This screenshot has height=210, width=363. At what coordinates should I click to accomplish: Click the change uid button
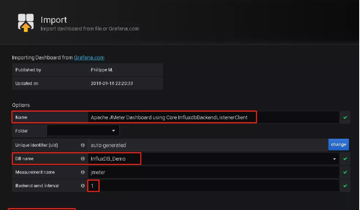click(338, 144)
